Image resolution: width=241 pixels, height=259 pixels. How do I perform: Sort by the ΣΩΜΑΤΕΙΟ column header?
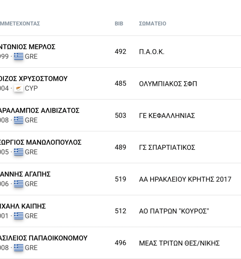pos(152,24)
